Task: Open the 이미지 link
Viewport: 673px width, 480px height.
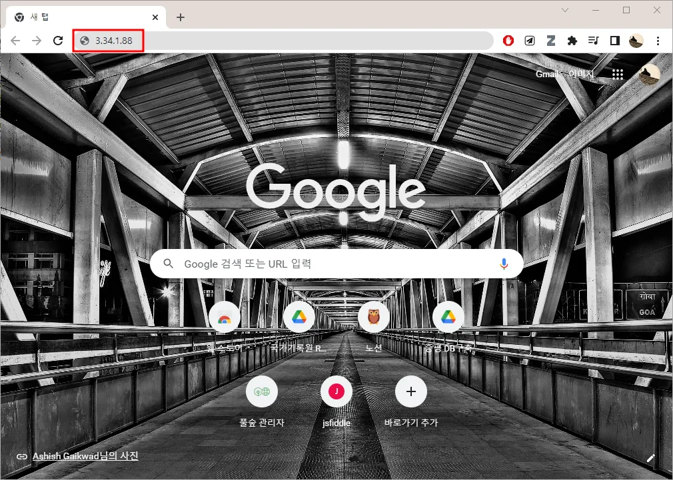Action: click(x=582, y=74)
